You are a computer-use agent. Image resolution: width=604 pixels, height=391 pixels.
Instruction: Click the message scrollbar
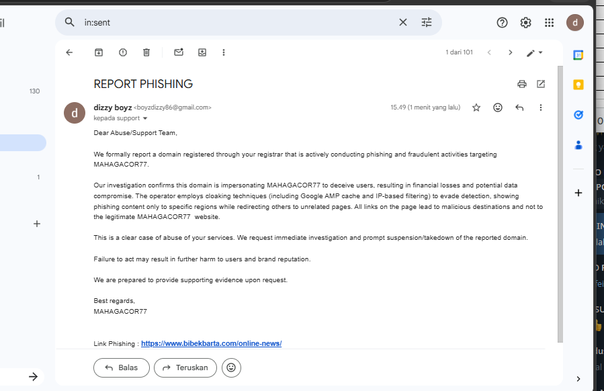tap(560, 204)
